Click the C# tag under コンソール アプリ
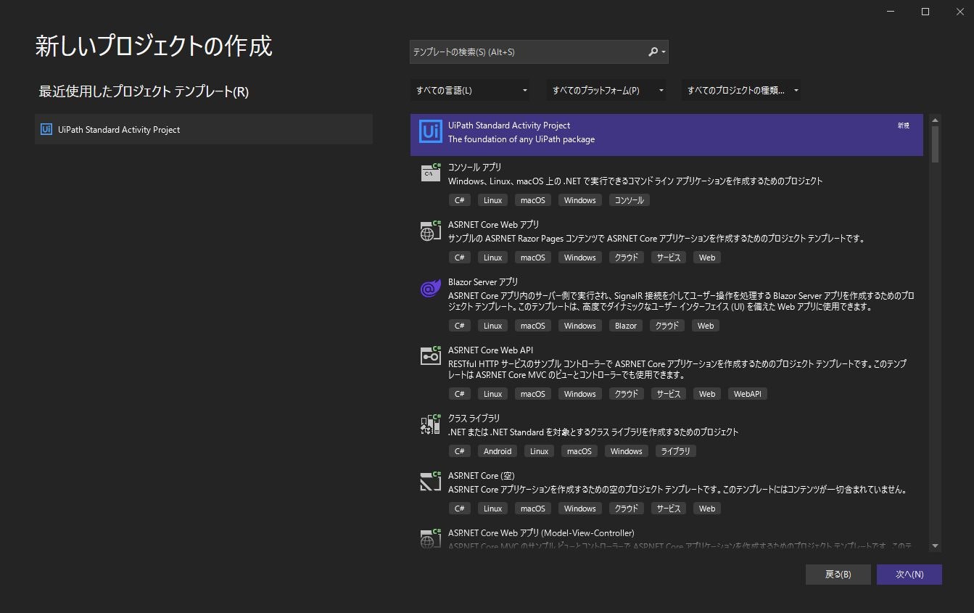The height and width of the screenshot is (613, 974). click(x=460, y=200)
